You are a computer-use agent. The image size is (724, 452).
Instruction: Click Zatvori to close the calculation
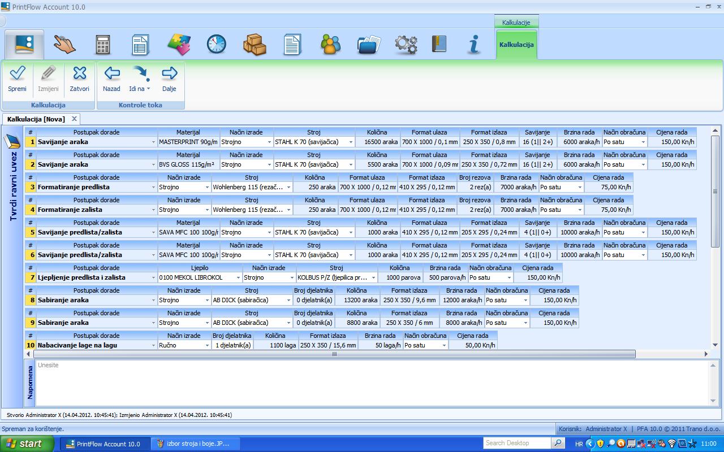(79, 79)
